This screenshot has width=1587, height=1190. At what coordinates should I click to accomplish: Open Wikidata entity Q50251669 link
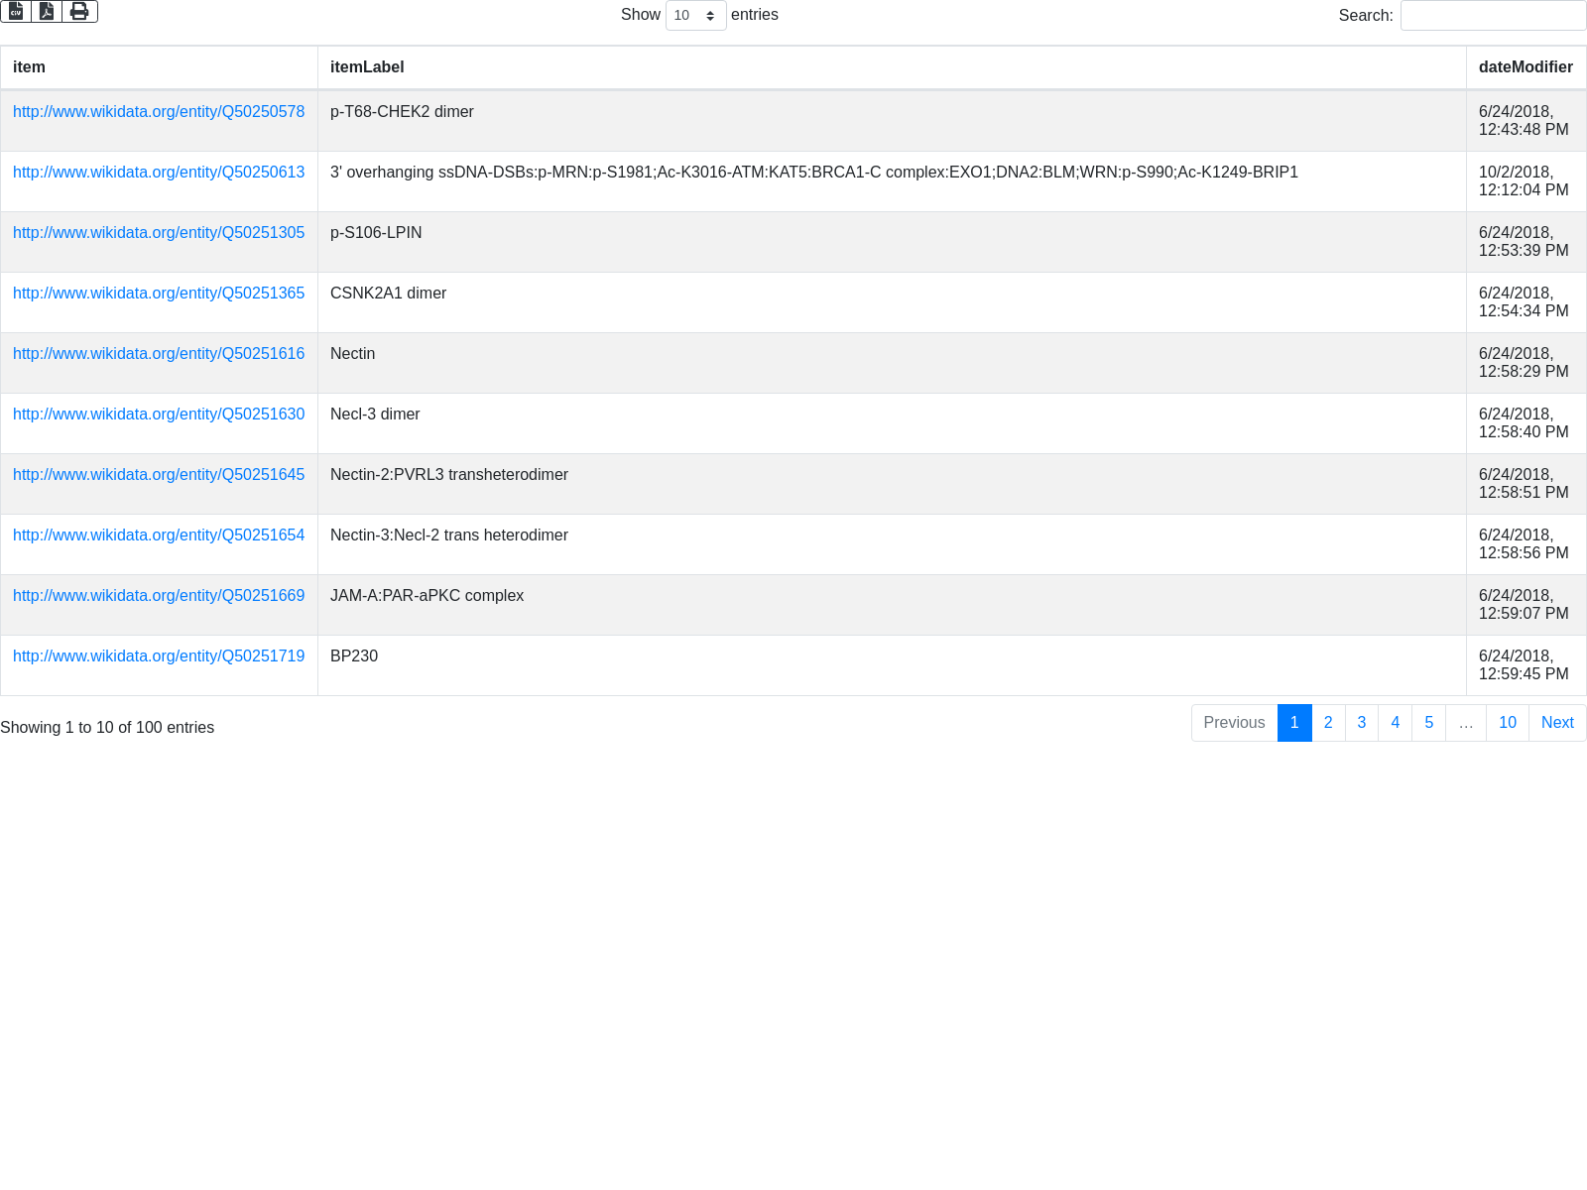tap(159, 596)
